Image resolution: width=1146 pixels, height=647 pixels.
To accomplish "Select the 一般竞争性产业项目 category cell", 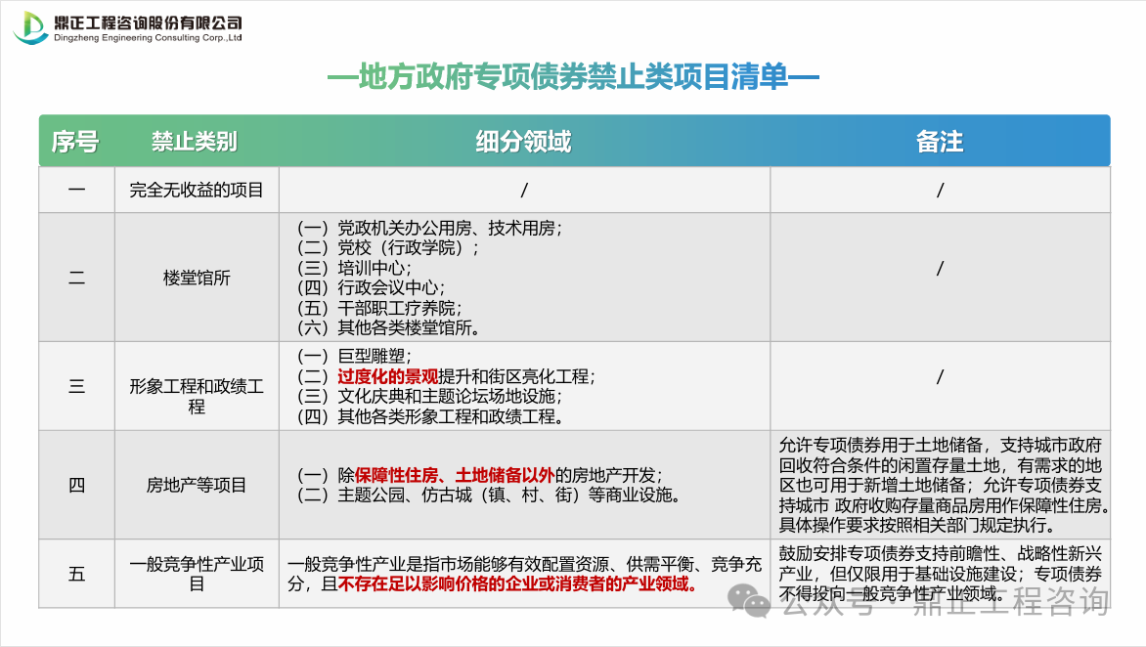I will point(197,574).
